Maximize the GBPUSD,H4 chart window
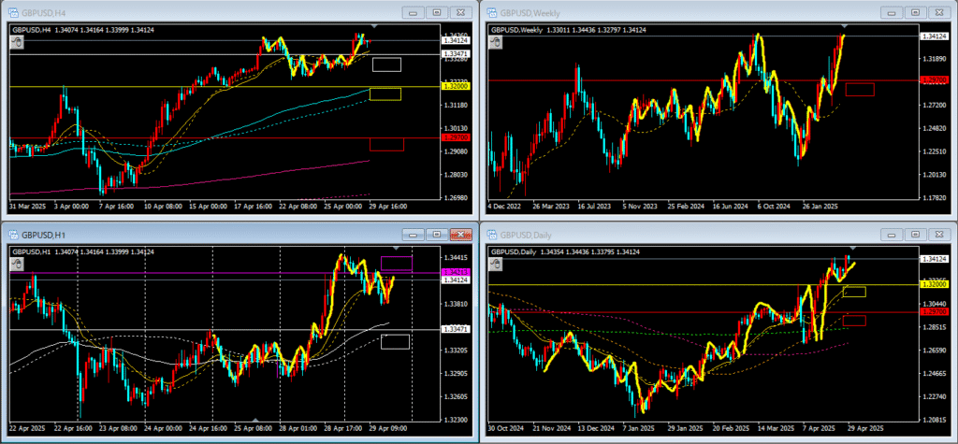 click(437, 12)
